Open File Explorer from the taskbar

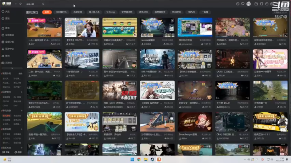pyautogui.click(x=145, y=159)
